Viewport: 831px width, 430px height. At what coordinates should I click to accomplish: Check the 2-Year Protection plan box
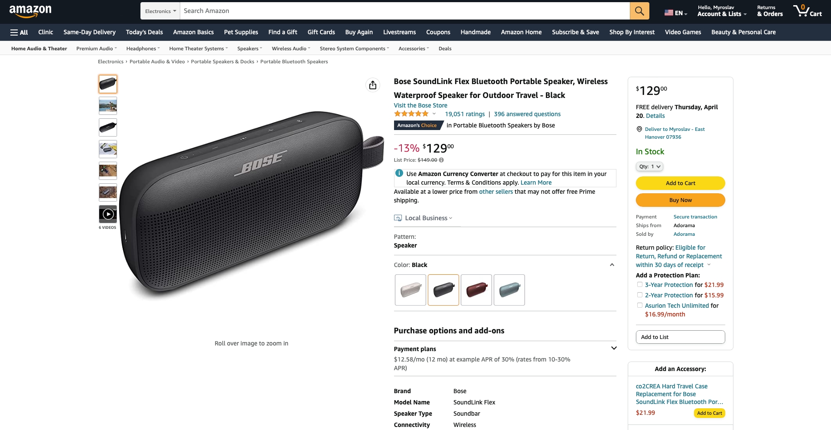[x=639, y=295]
